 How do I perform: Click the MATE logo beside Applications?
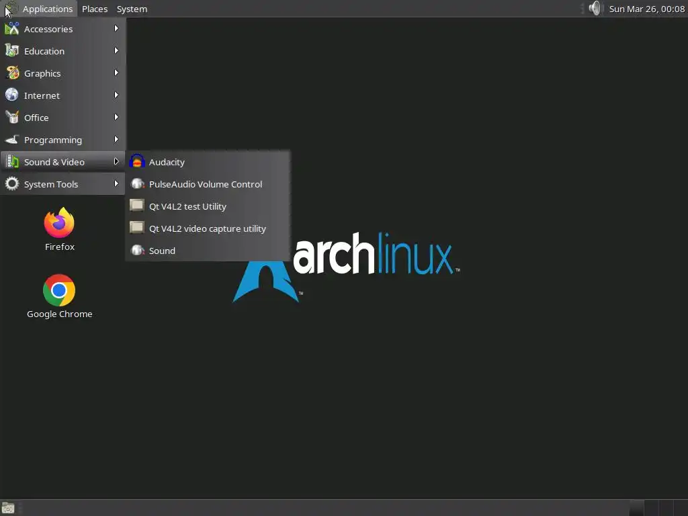tap(11, 8)
